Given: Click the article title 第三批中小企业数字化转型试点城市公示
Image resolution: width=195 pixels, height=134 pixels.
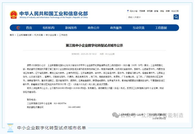Looking at the screenshot, I should point(94,45).
